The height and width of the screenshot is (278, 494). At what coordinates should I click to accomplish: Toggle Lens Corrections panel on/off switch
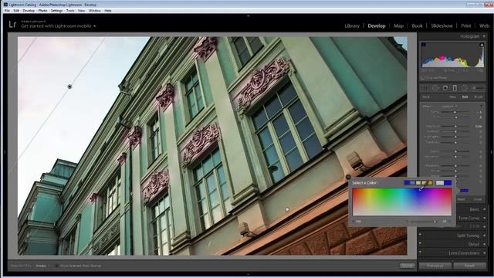420,252
